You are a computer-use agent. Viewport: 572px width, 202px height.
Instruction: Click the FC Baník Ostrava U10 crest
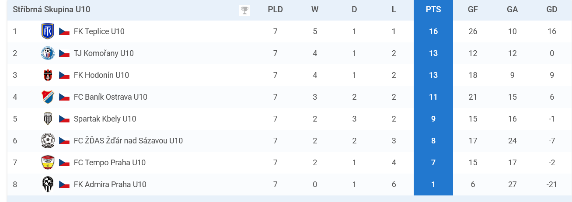[48, 97]
